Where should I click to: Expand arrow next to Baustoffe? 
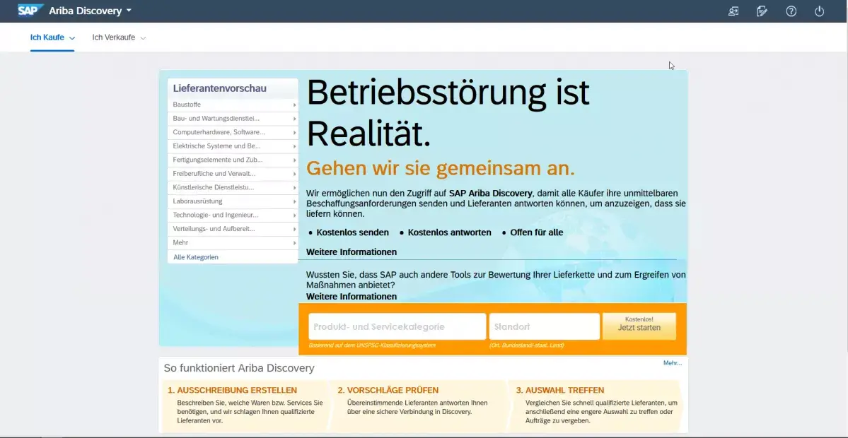(294, 105)
